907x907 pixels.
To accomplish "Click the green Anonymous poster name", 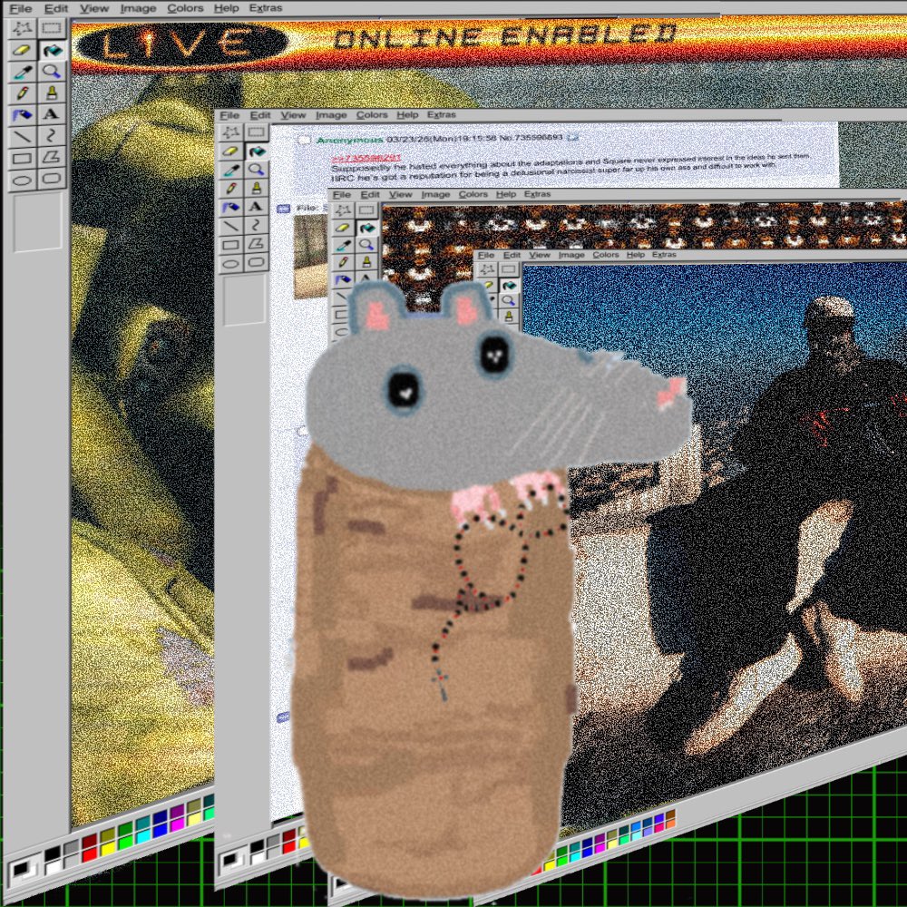I will coord(349,140).
